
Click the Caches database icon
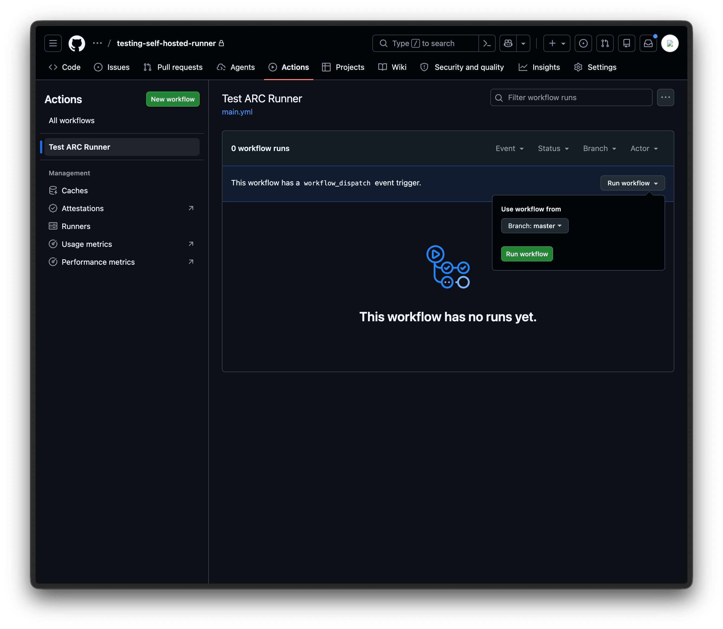53,191
